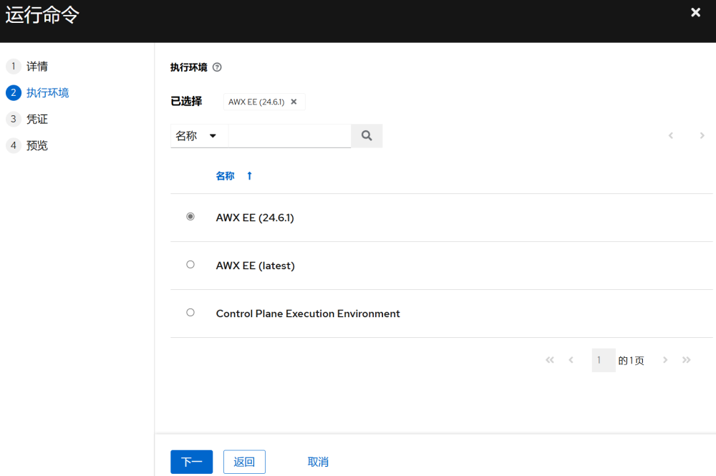Click the previous page ‹ icon
Image resolution: width=716 pixels, height=476 pixels.
(571, 360)
